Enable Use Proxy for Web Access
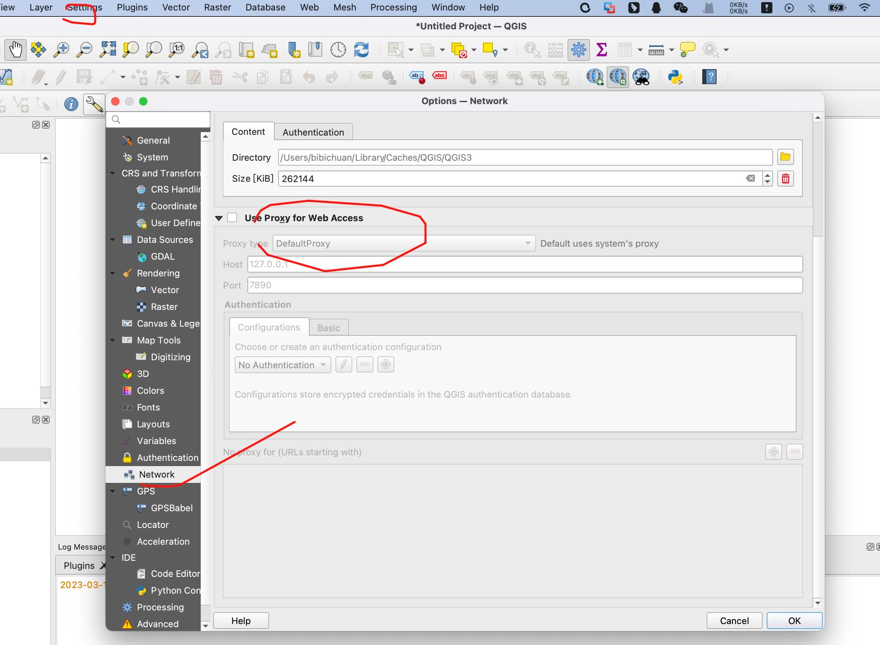880x645 pixels. (232, 217)
